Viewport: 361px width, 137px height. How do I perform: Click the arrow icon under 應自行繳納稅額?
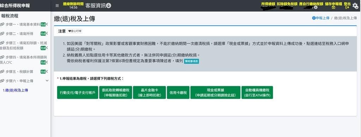pyautogui.click(x=316, y=7)
